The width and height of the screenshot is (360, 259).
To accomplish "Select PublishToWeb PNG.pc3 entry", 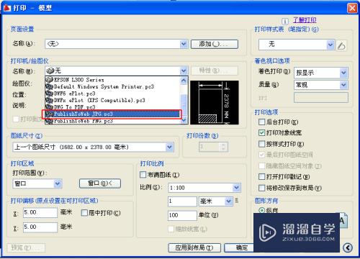I will (x=112, y=121).
